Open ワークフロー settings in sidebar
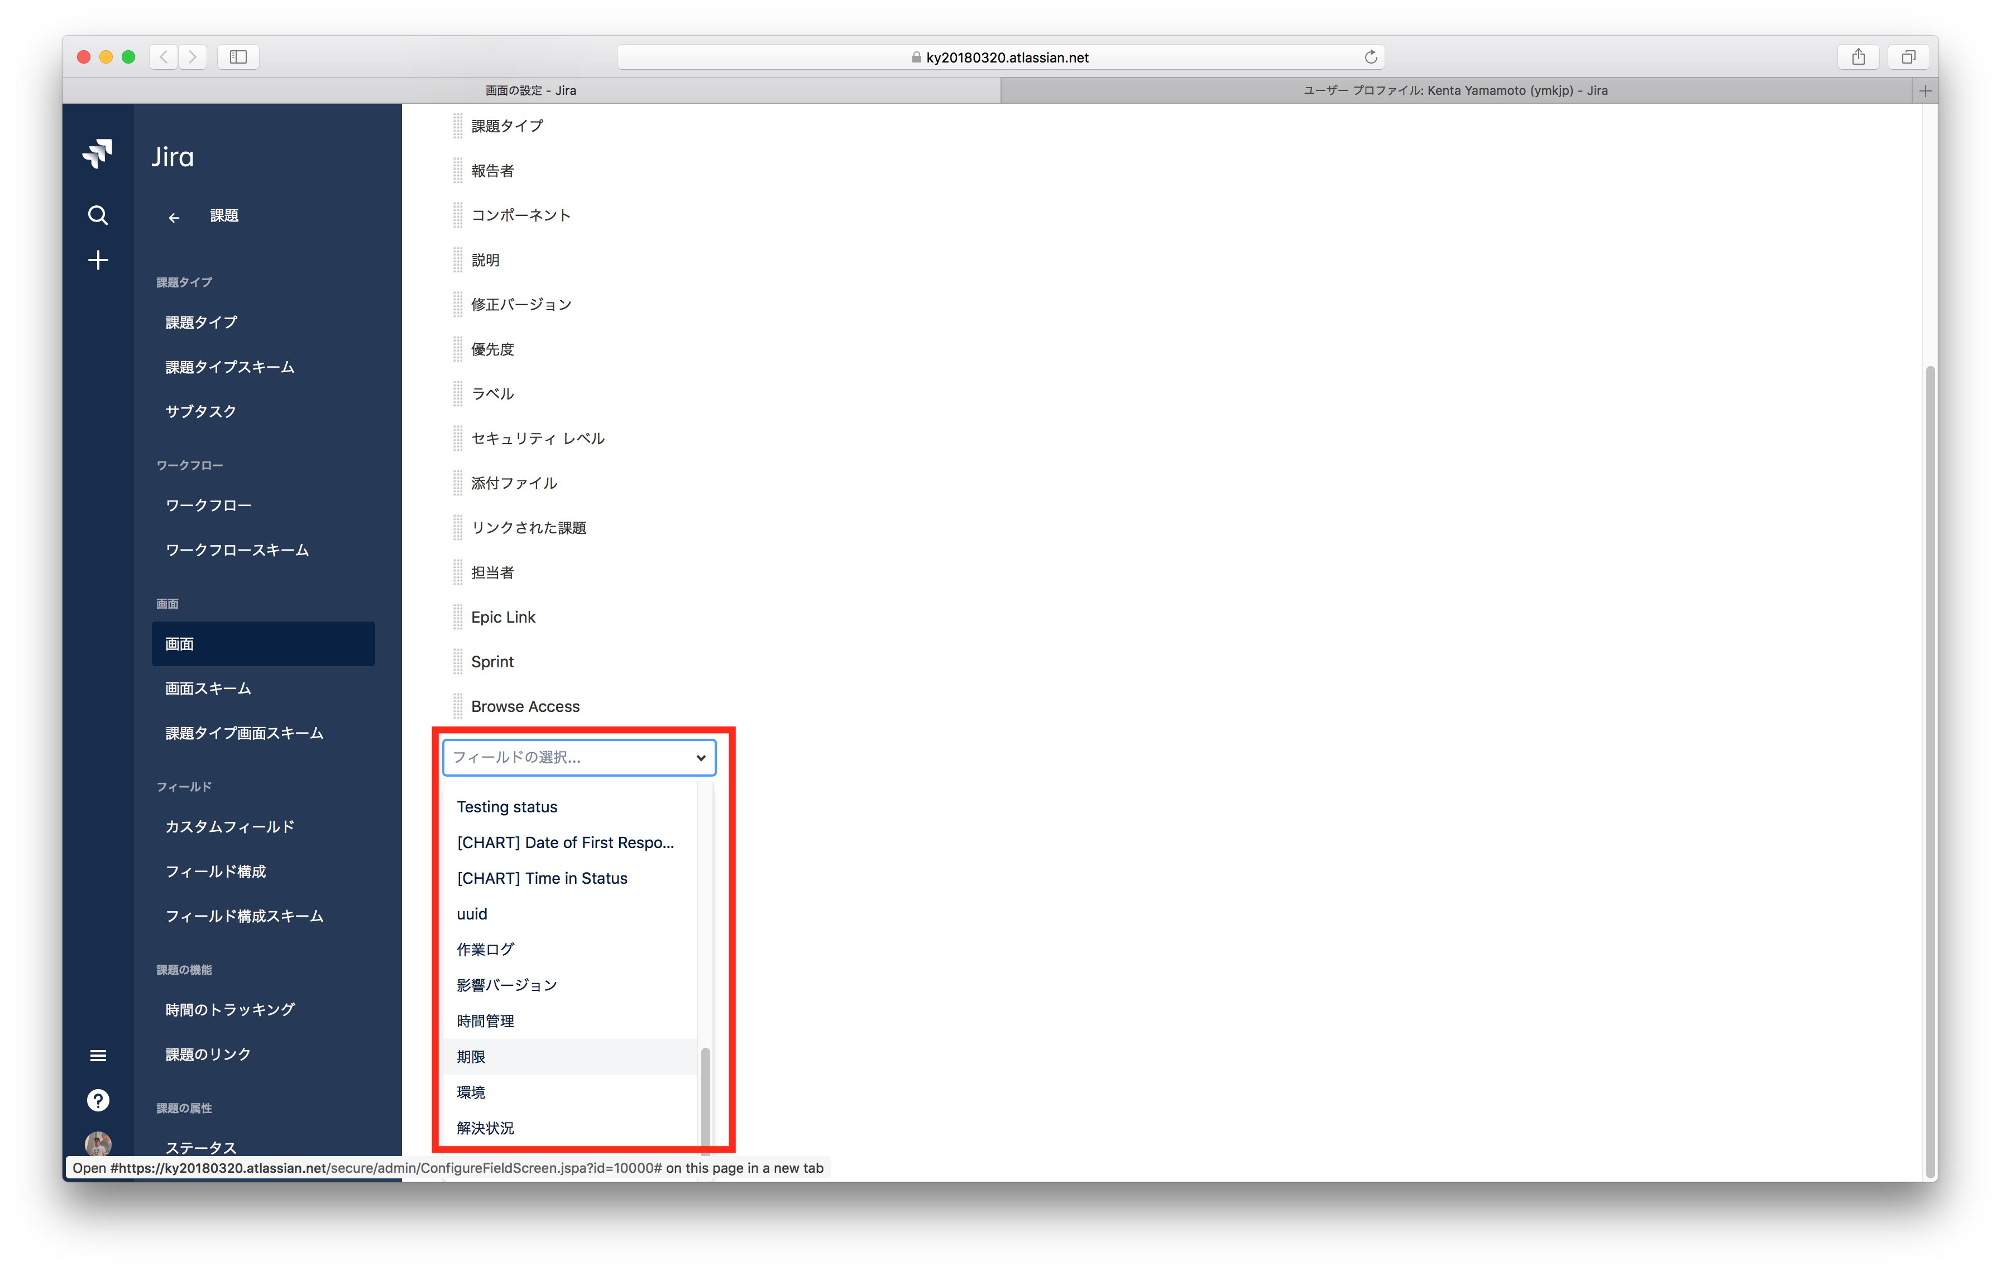Screen dimensions: 2001x1271 pos(209,505)
